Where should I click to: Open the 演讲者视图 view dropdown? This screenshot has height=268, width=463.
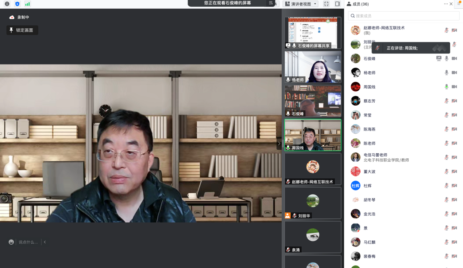[x=300, y=4]
